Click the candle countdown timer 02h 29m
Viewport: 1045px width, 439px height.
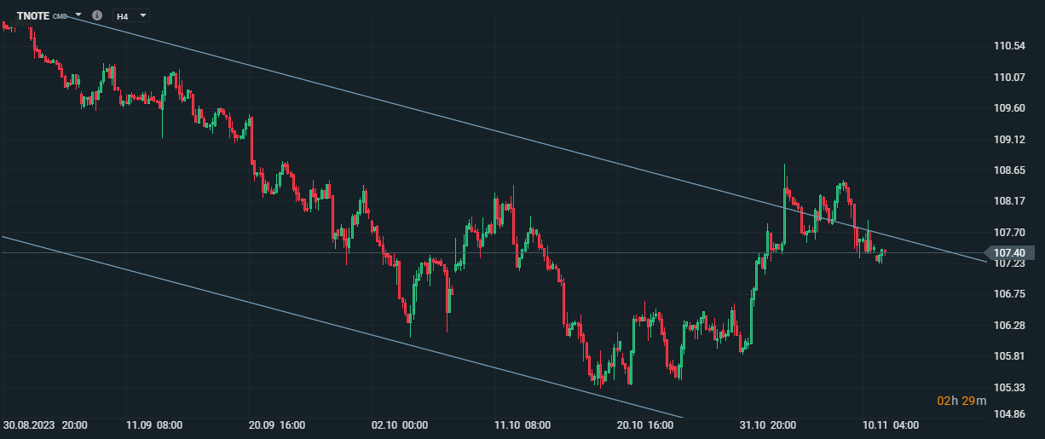click(x=956, y=401)
